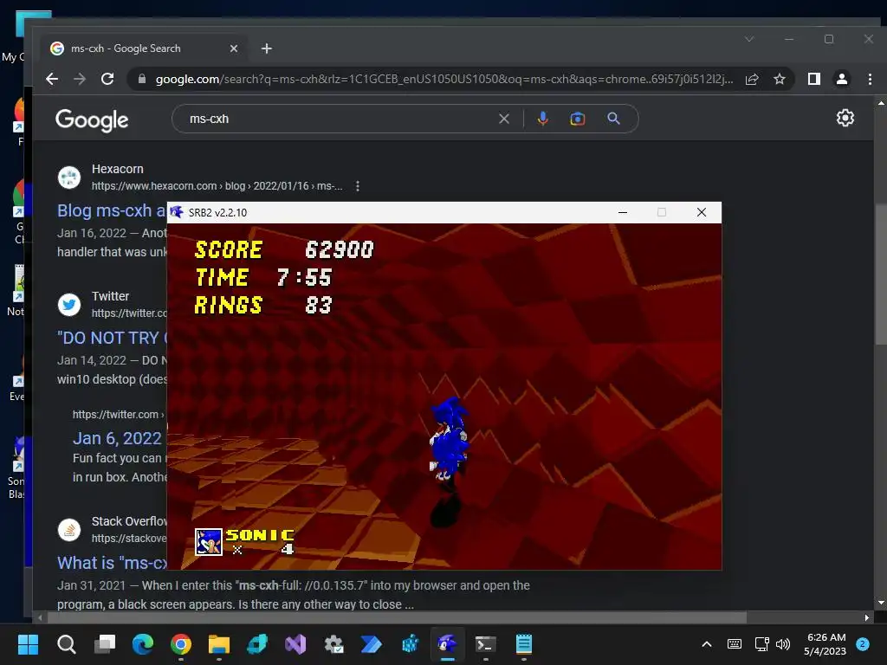Screen dimensions: 887x665
Task: Close the ms-cxh Google Search tab
Action: 234,48
